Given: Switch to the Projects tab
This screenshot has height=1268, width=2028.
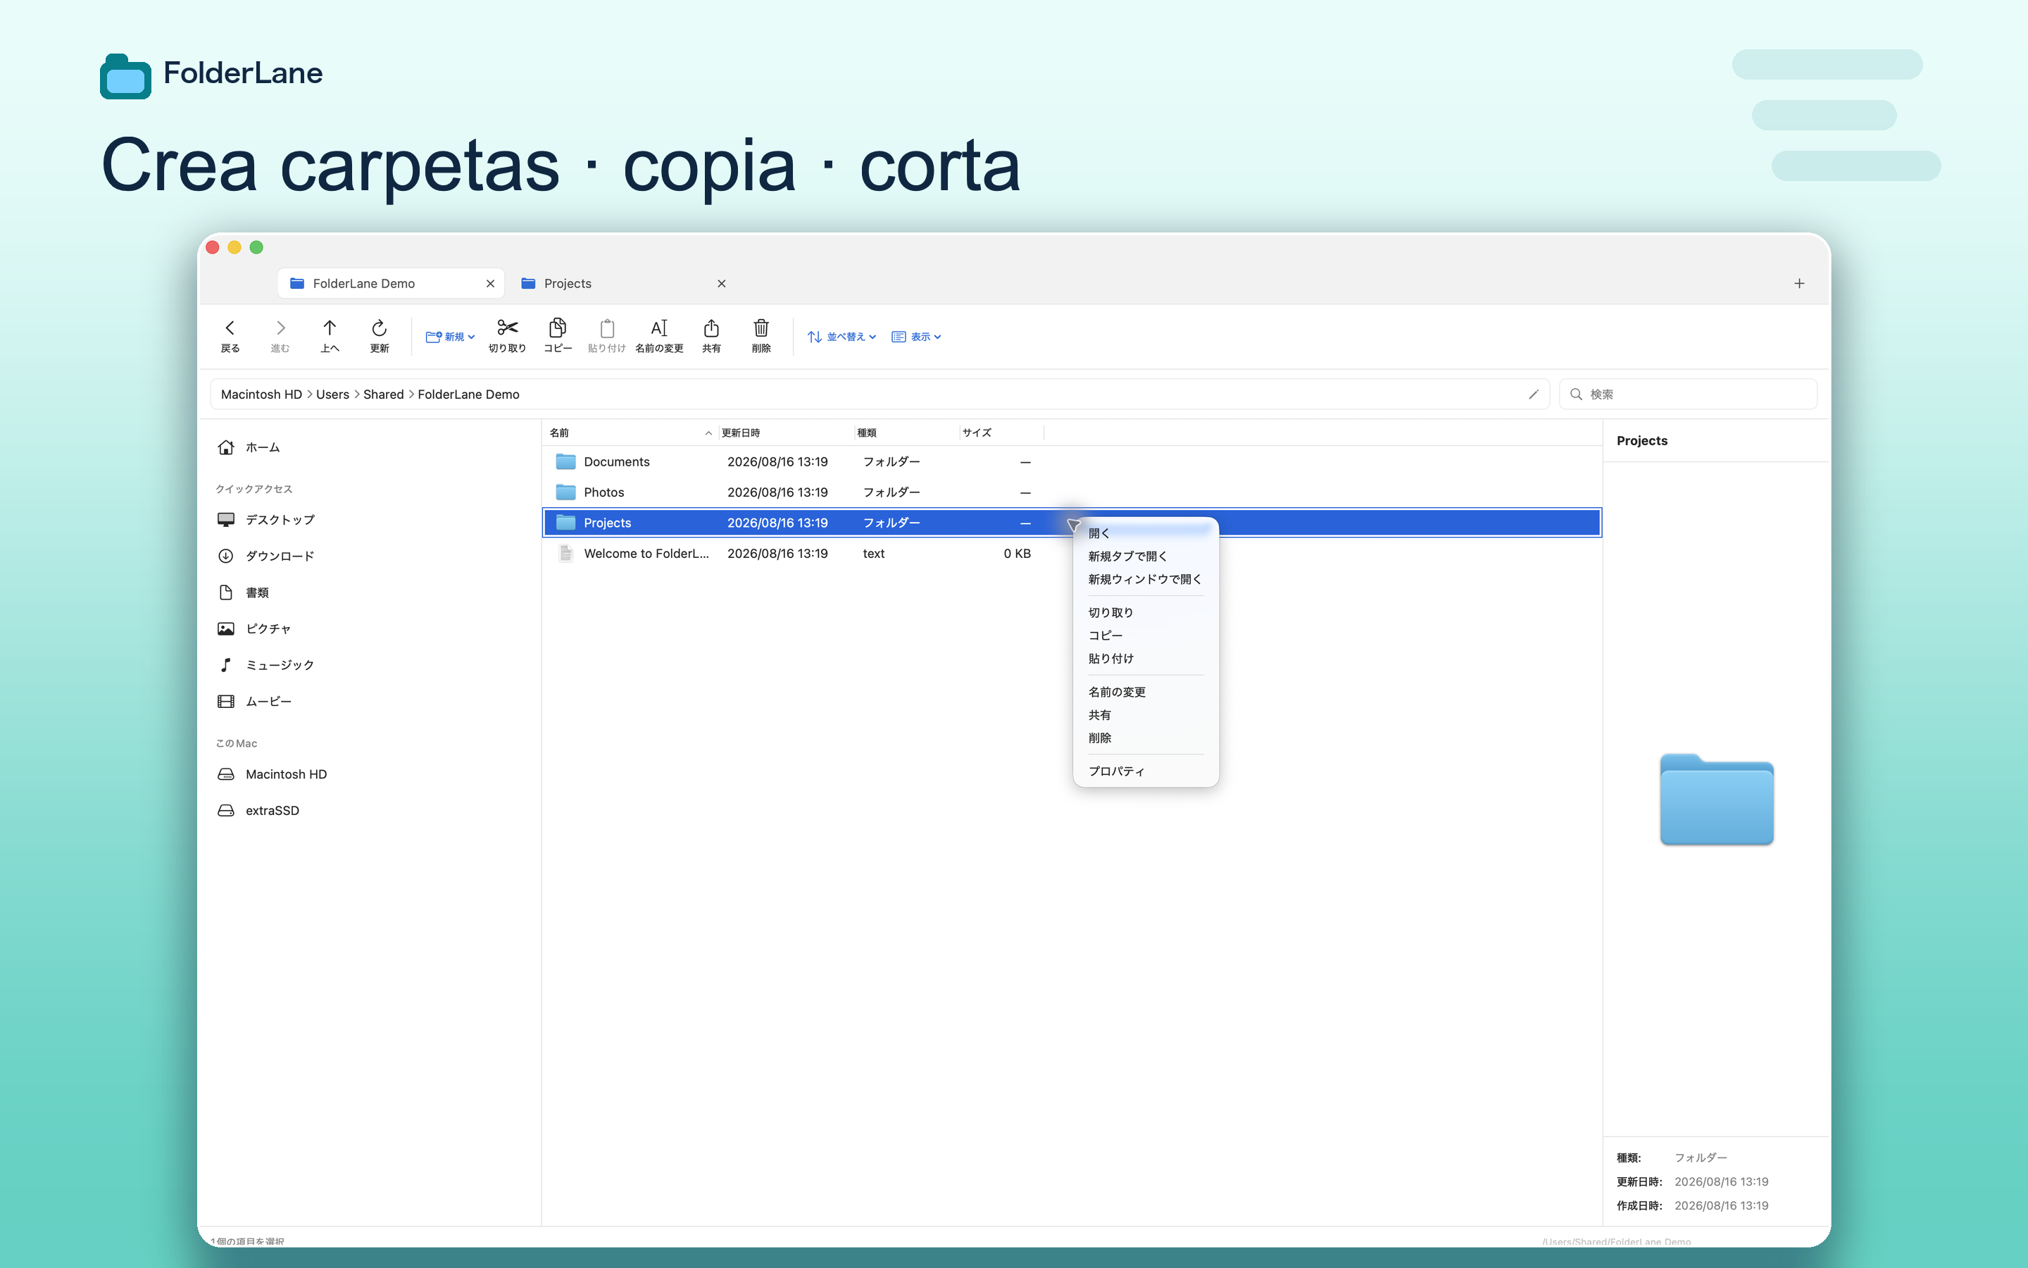Looking at the screenshot, I should tap(622, 283).
